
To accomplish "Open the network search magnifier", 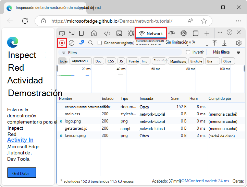I will [91, 43].
